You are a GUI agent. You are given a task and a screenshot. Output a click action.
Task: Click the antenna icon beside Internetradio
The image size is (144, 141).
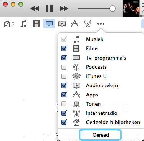[x=76, y=113]
